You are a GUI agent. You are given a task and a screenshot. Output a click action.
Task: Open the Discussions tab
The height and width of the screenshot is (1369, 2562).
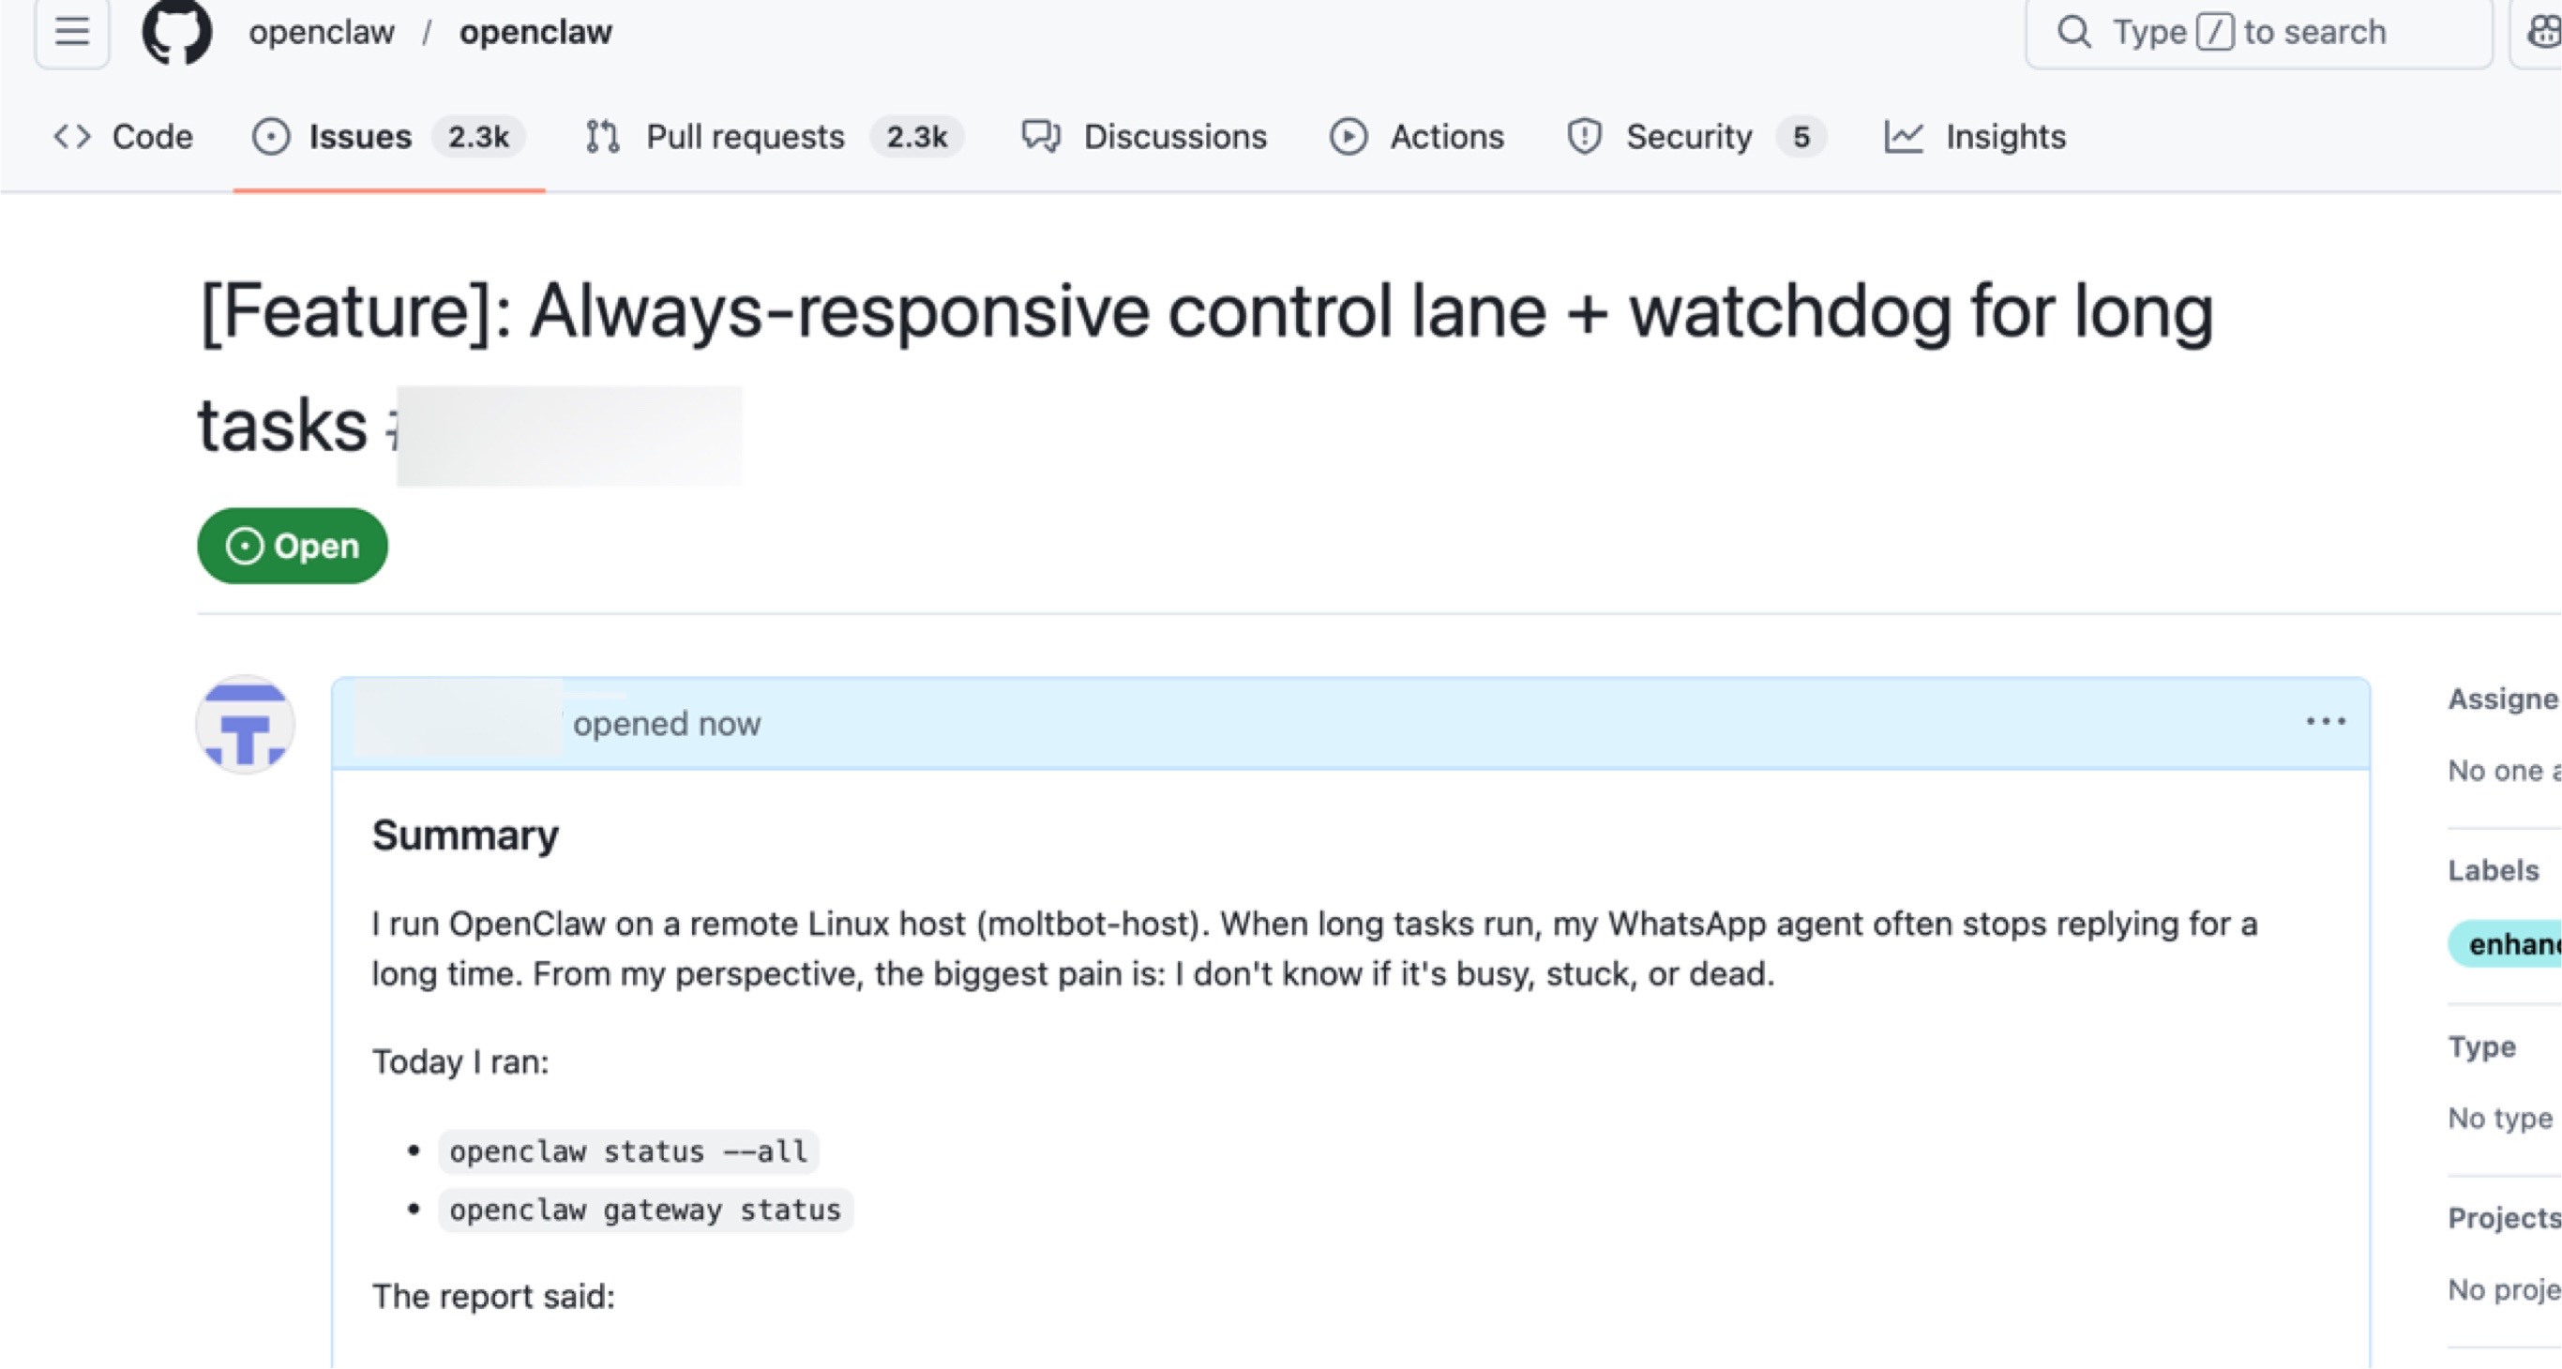tap(1175, 136)
